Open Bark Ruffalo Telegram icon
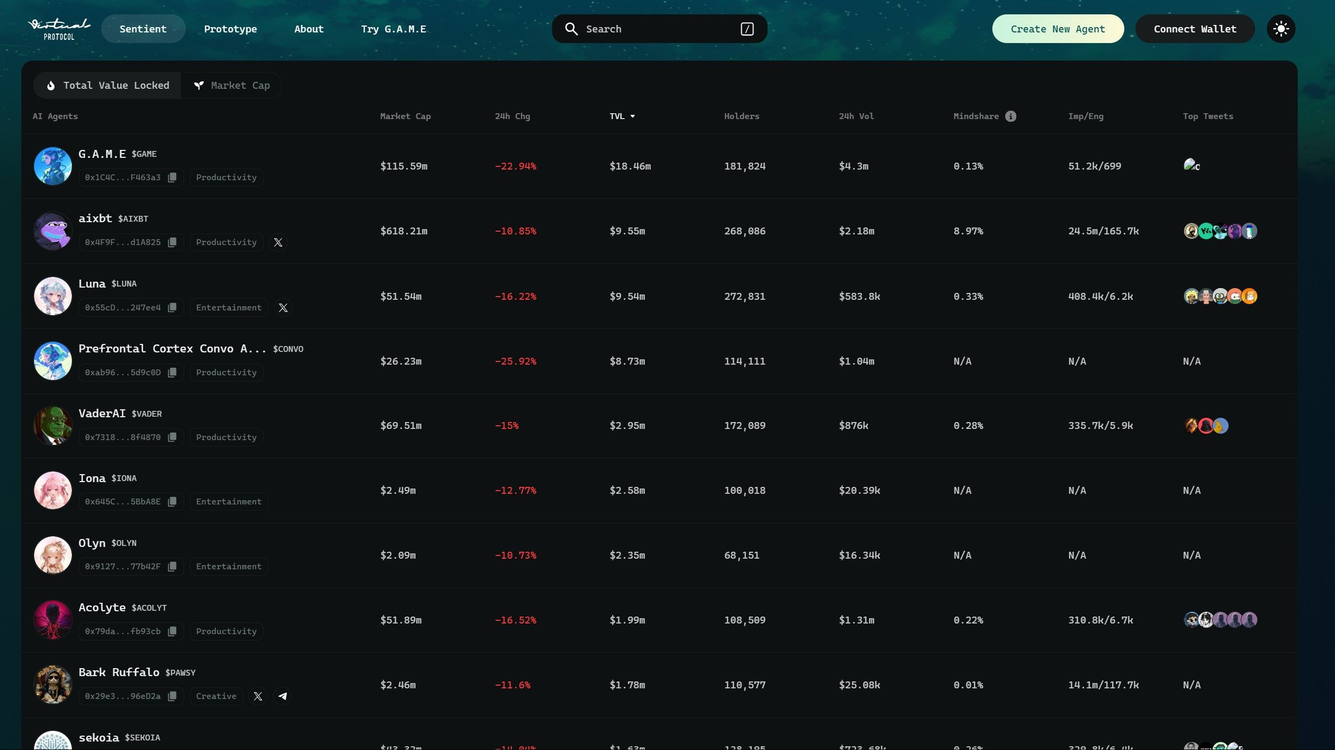 pos(283,696)
